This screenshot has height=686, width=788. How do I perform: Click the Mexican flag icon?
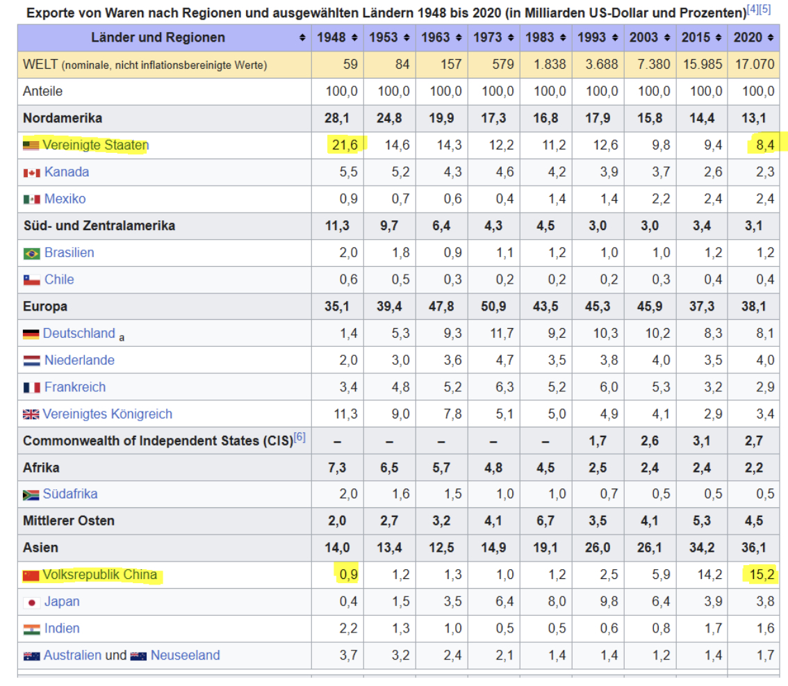(x=32, y=199)
